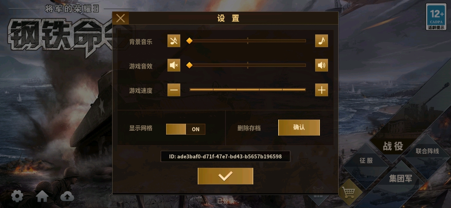Click the music note max volume icon
The height and width of the screenshot is (208, 451).
point(322,41)
